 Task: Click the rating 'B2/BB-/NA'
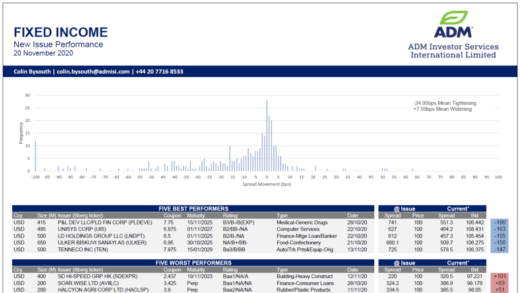(x=236, y=230)
